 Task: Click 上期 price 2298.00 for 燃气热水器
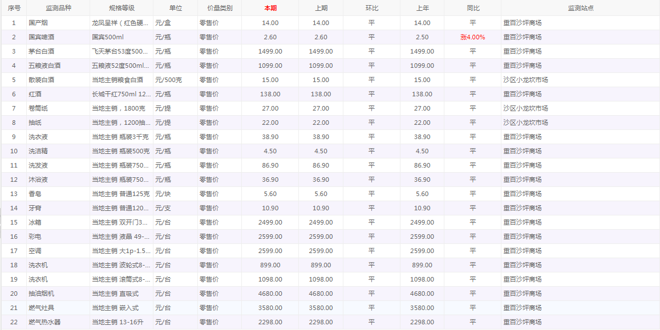click(x=321, y=323)
